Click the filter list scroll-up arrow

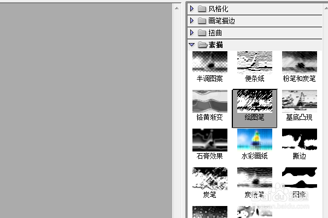[x=326, y=8]
